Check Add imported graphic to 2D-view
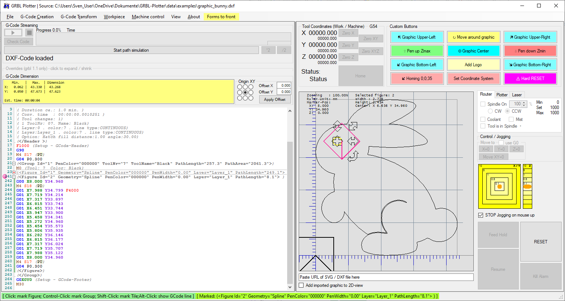565x301 pixels. (301, 285)
